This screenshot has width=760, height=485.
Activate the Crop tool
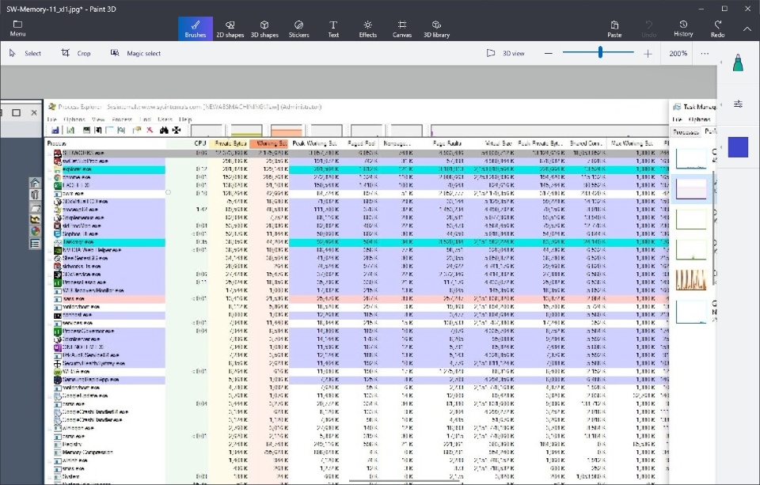(76, 53)
